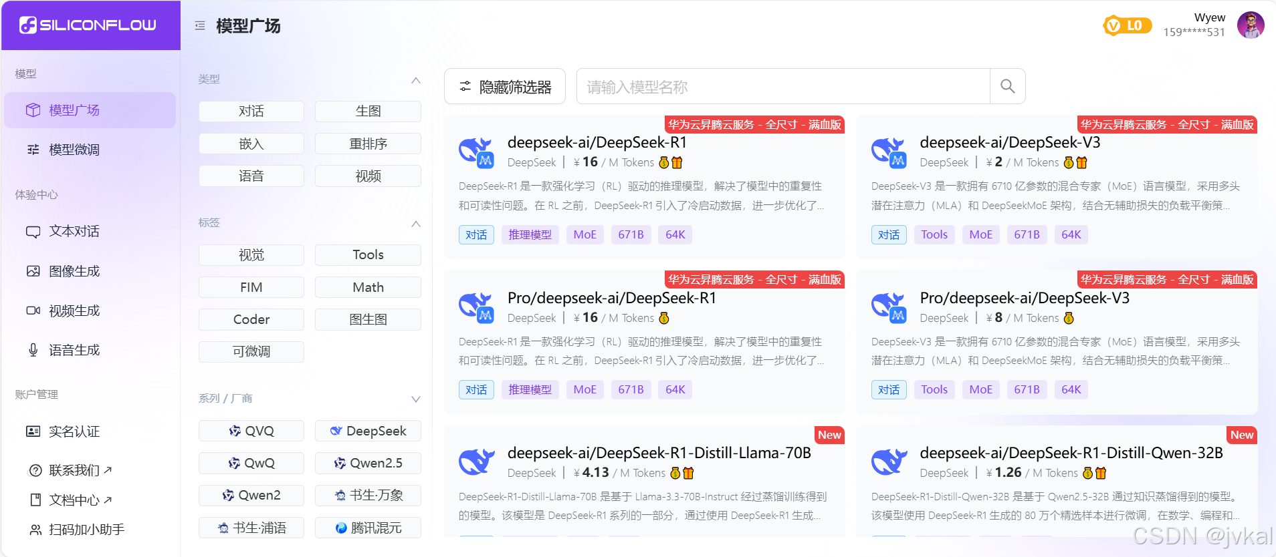Toggle the Tools tag filter
This screenshot has height=557, width=1276.
pyautogui.click(x=368, y=254)
